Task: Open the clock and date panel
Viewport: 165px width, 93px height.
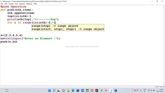Action: coord(160,90)
